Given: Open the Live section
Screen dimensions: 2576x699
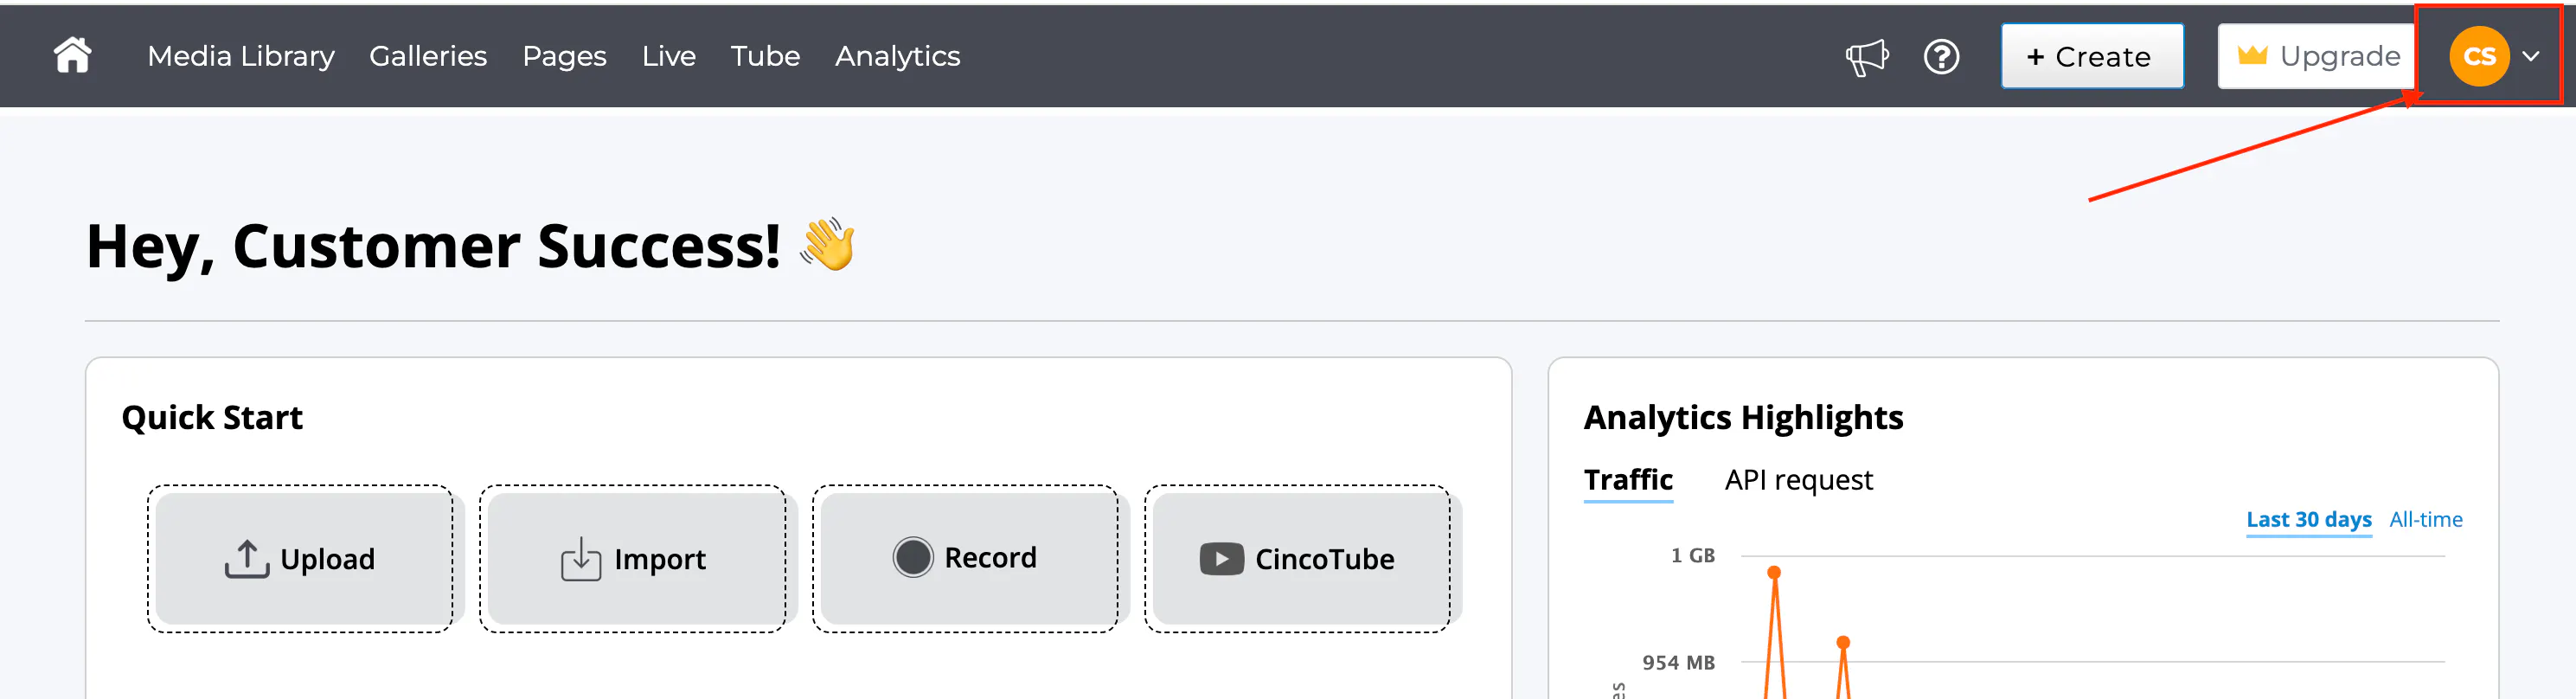Looking at the screenshot, I should point(669,56).
